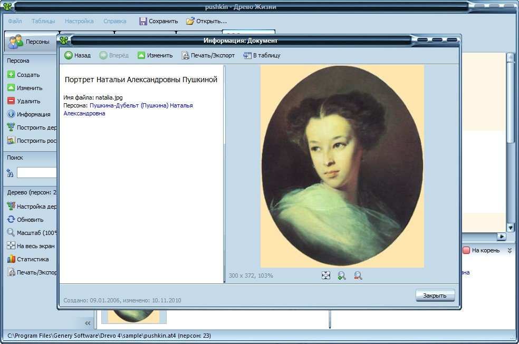Click the Информация label in the sidebar
The image size is (519, 344).
(x=33, y=114)
